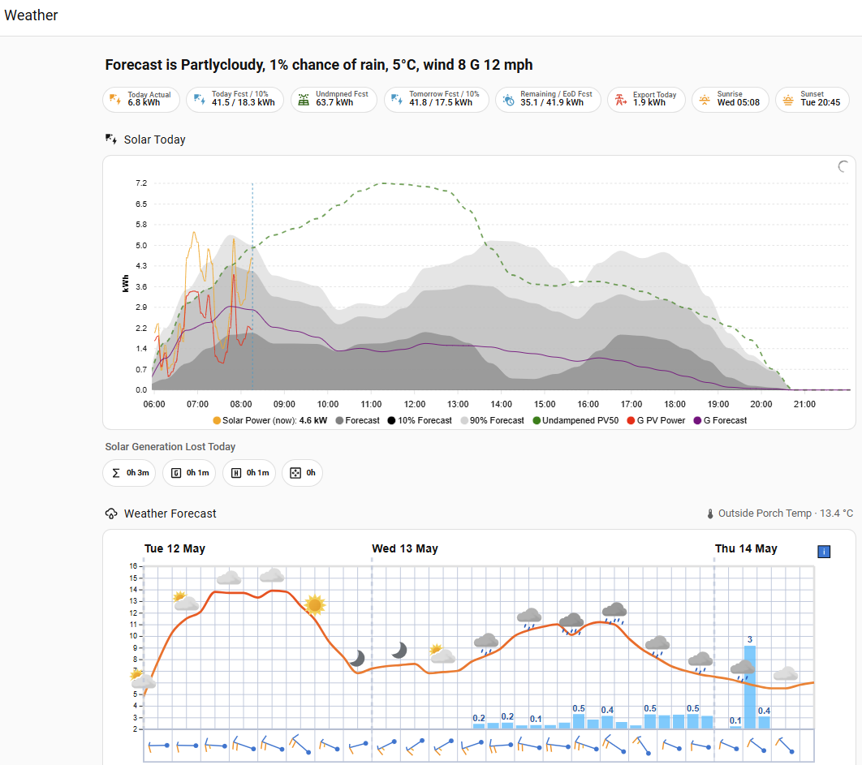Click the partly cloudy icon on Wed morning
The image size is (862, 765).
point(442,653)
